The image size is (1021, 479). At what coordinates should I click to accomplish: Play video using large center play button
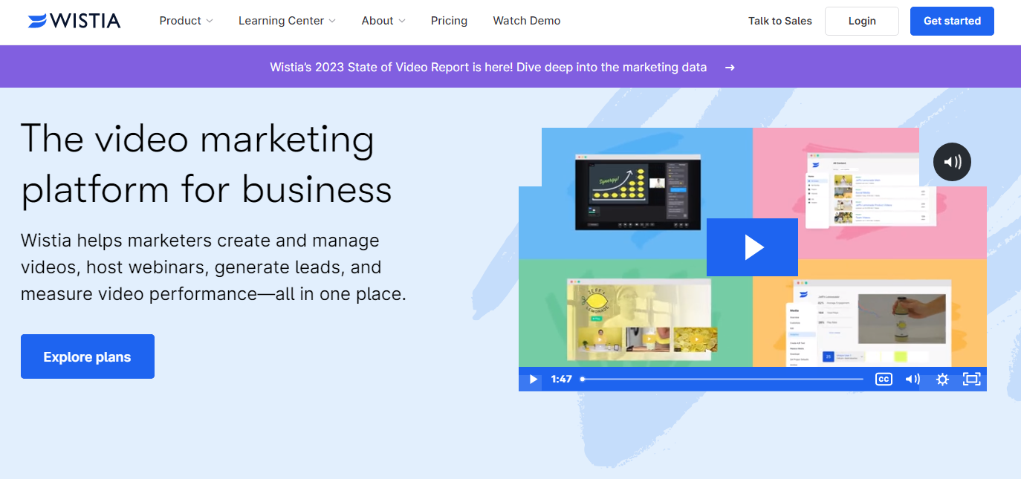(x=752, y=247)
